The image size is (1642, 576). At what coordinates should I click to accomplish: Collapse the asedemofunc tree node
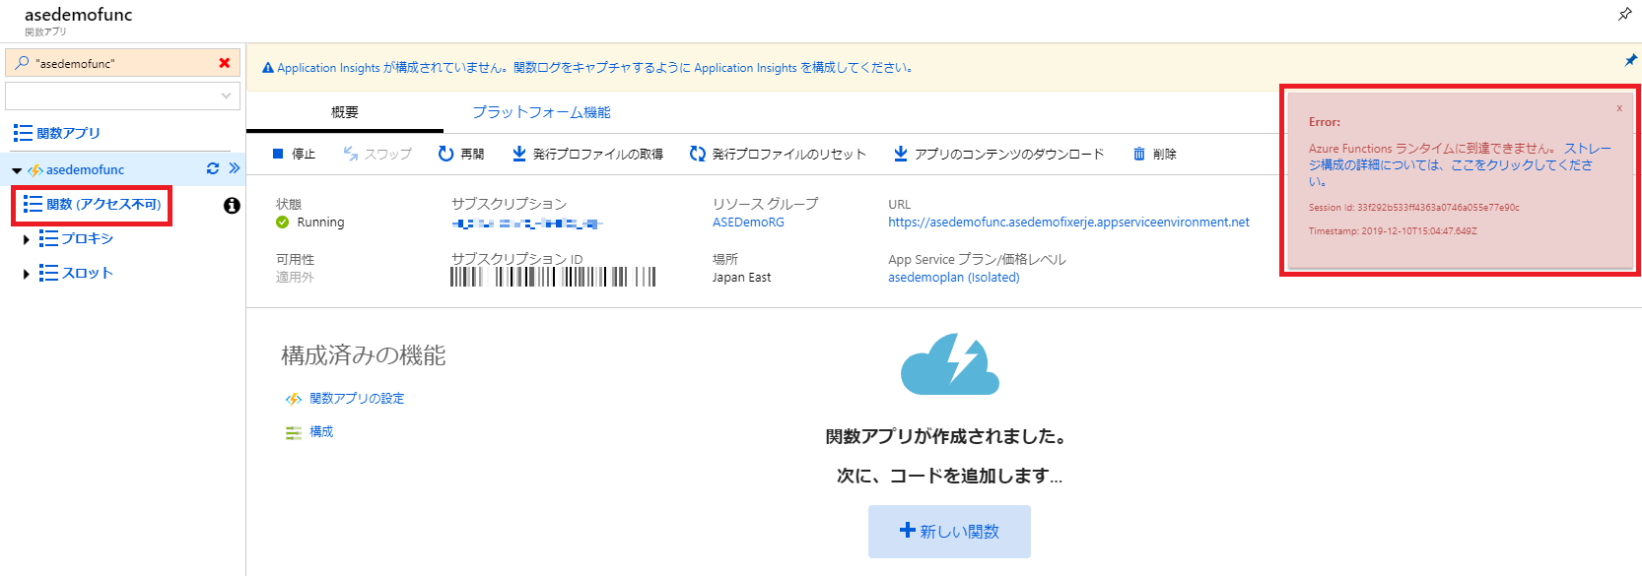coord(17,170)
